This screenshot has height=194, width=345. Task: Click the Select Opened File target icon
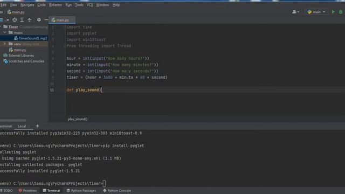[x=15, y=20]
